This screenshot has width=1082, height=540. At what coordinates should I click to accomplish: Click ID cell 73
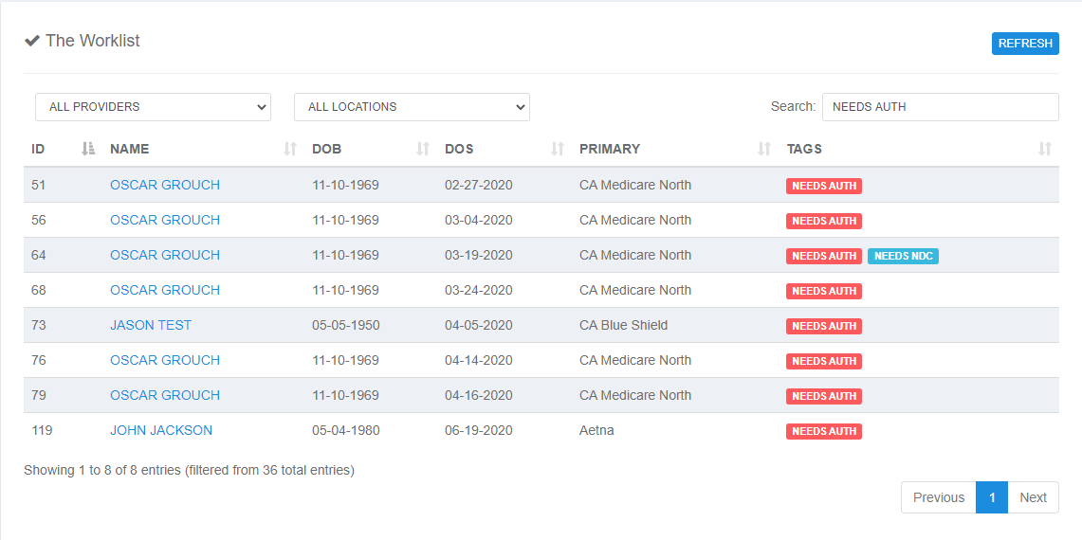point(39,325)
